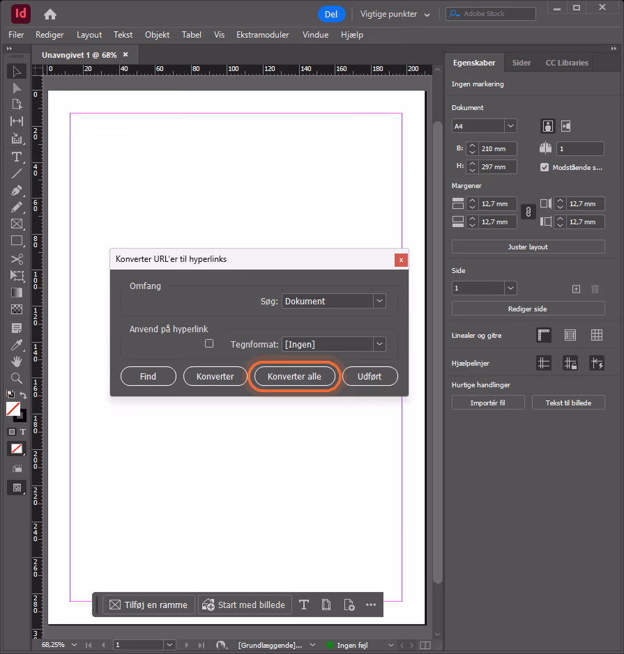624x654 pixels.
Task: Set landscape page orientation icon
Action: [565, 126]
